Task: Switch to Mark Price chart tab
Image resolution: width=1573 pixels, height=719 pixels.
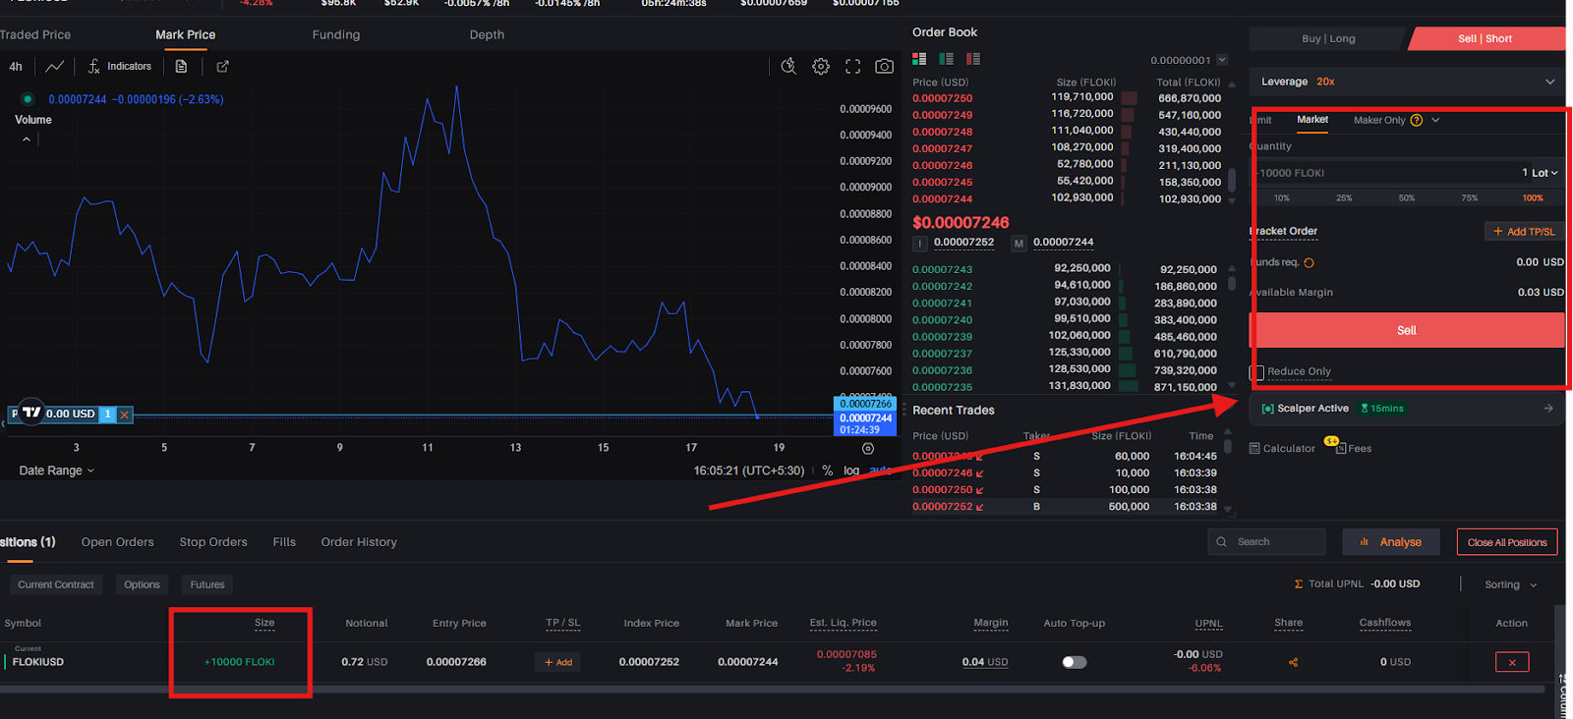Action: [185, 34]
